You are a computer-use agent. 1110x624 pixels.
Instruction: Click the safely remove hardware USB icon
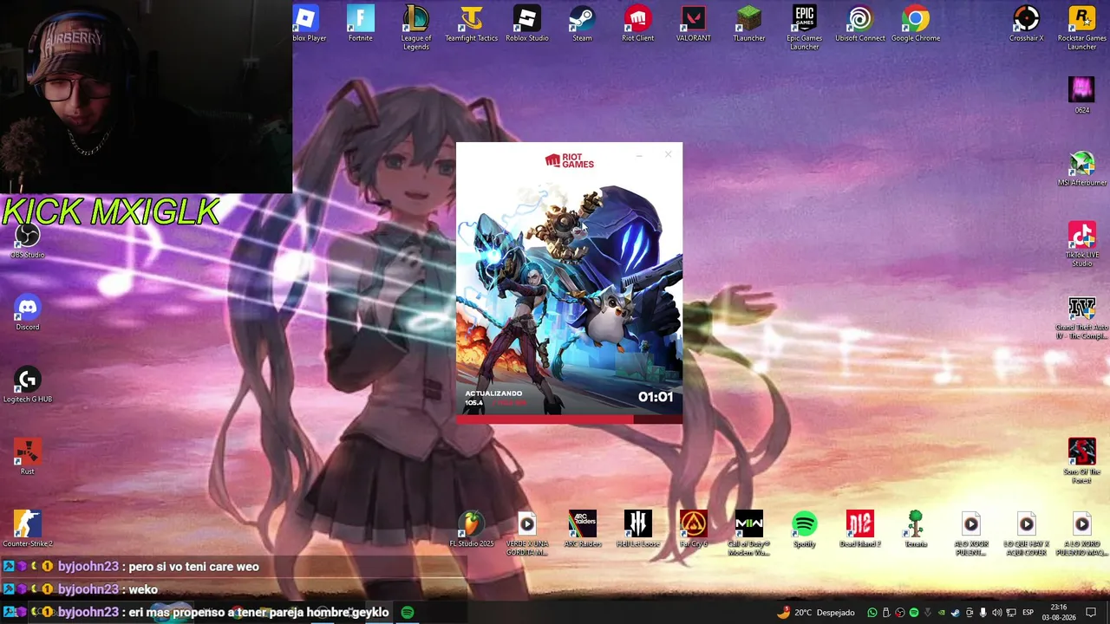885,612
